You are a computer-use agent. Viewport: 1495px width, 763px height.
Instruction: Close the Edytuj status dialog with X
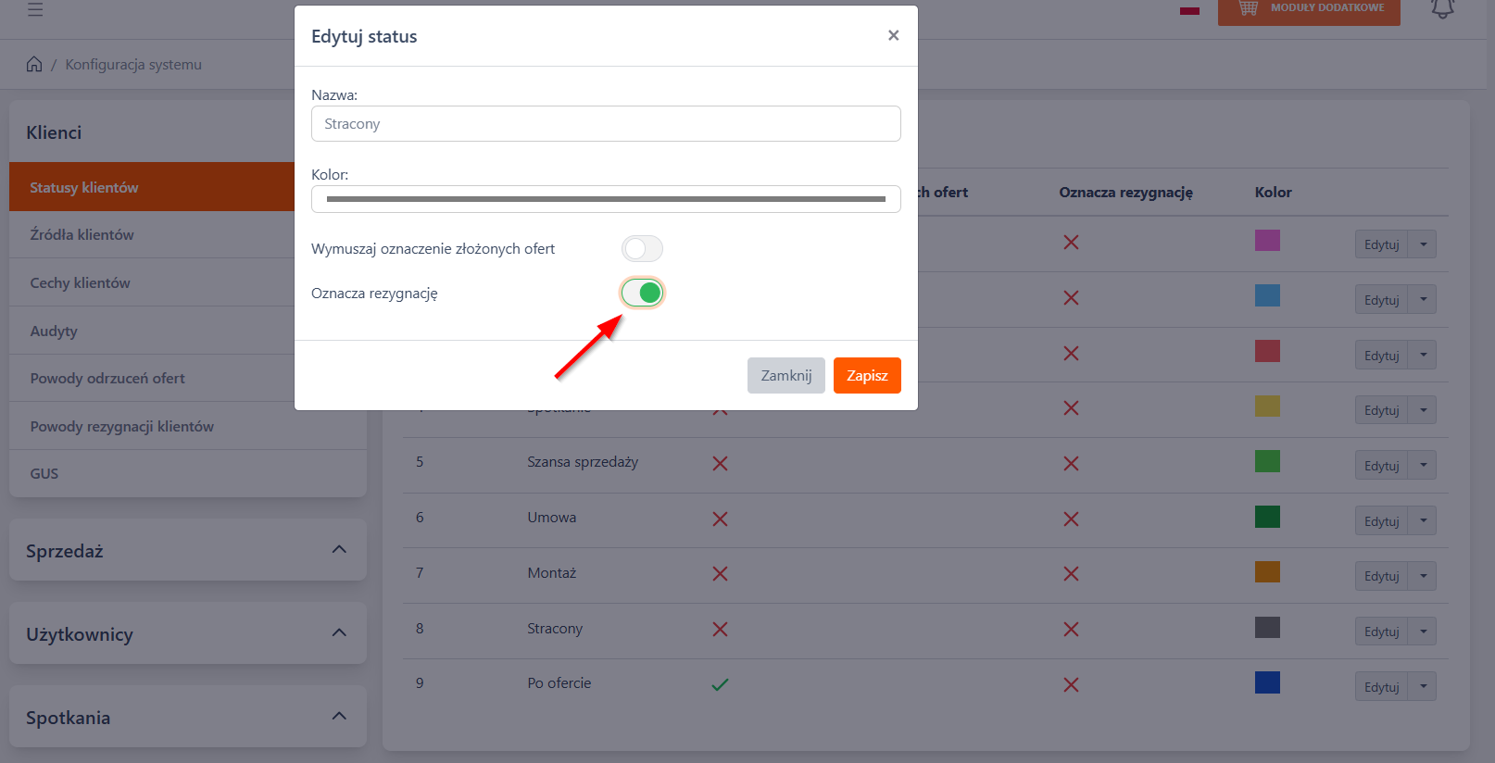(893, 35)
